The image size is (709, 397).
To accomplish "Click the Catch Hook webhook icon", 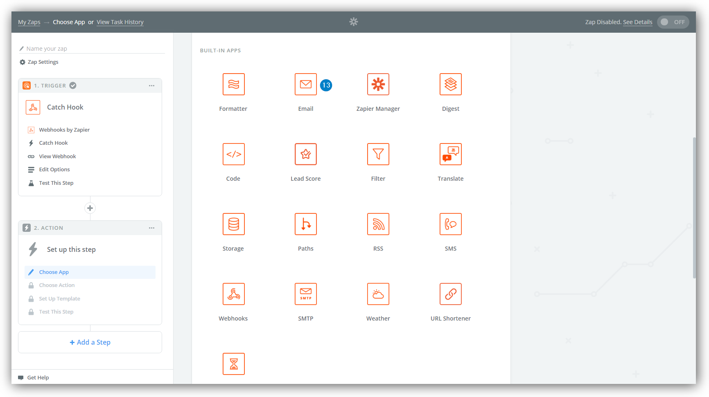I will pyautogui.click(x=33, y=107).
